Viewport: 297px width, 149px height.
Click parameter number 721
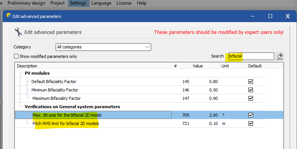(x=186, y=123)
